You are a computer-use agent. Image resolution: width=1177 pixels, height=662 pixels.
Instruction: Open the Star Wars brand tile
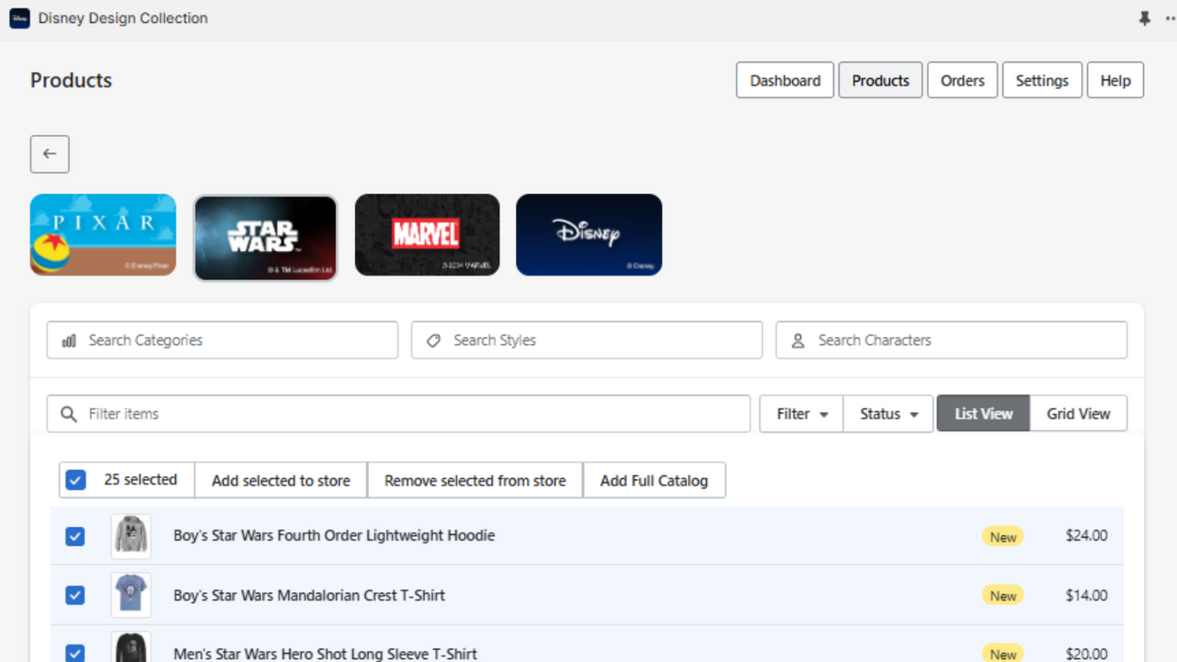point(265,234)
